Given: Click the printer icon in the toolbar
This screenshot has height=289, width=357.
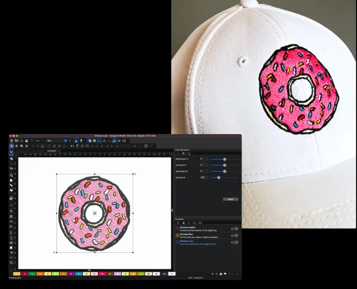Looking at the screenshot, I should click(x=26, y=141).
